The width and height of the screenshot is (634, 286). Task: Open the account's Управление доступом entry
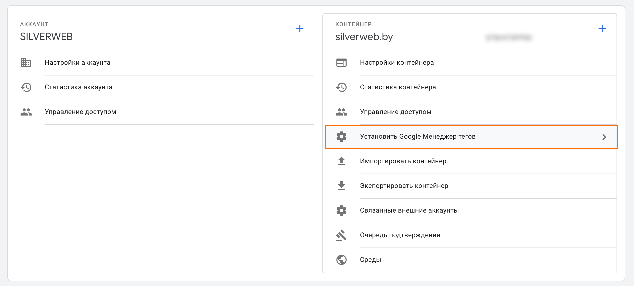[80, 112]
